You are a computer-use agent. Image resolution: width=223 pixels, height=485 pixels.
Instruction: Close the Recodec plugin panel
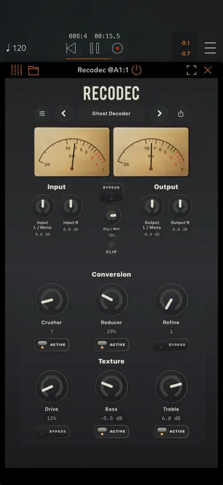pos(208,70)
